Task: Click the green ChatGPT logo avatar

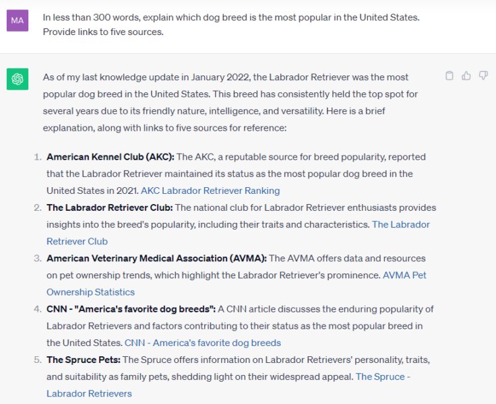Action: (18, 79)
